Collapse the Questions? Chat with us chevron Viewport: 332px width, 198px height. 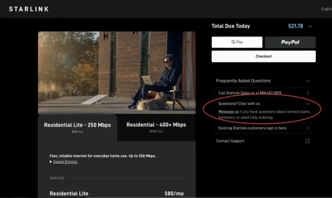click(308, 104)
